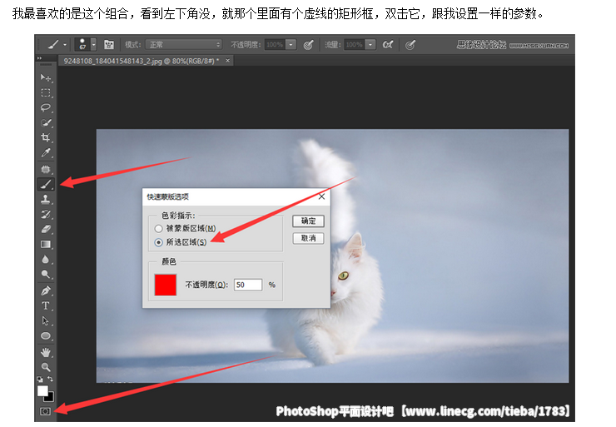Click 取消 in the Quick Mask dialog
The width and height of the screenshot is (616, 427).
coord(308,238)
